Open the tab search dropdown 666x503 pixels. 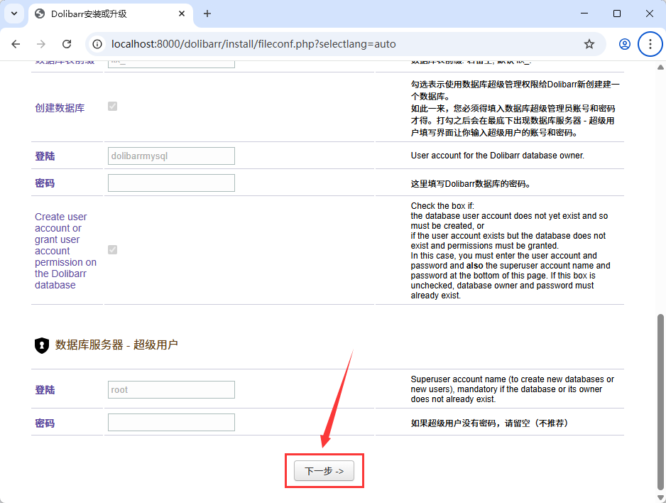[x=14, y=13]
